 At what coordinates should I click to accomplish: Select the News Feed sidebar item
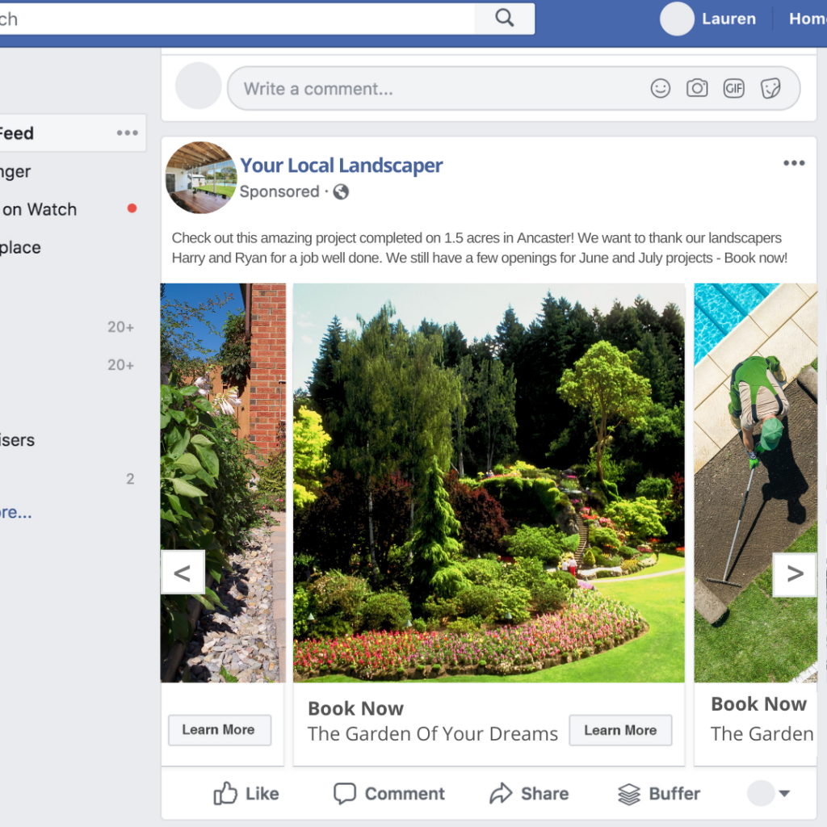pos(73,133)
